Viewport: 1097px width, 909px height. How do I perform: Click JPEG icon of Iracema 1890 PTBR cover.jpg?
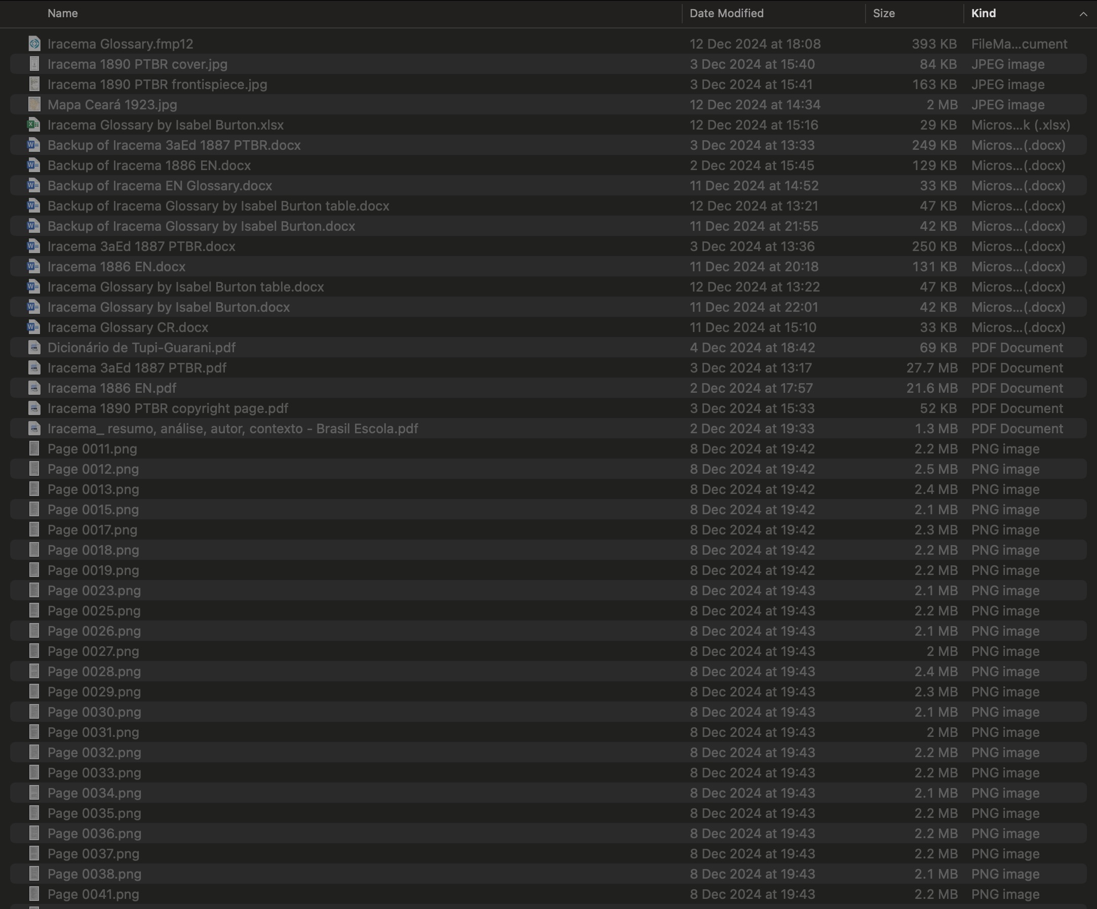[34, 64]
